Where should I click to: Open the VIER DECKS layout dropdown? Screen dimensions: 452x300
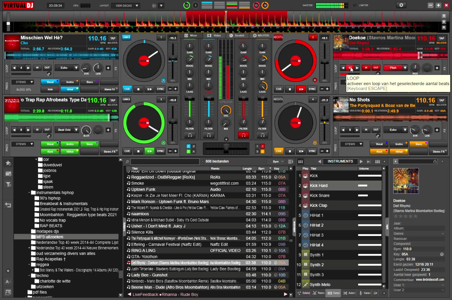[126, 5]
